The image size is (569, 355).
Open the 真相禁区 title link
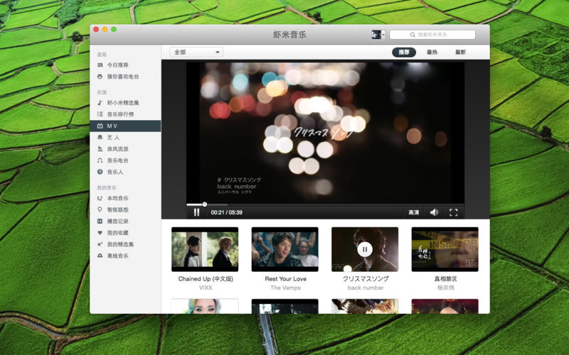point(446,279)
